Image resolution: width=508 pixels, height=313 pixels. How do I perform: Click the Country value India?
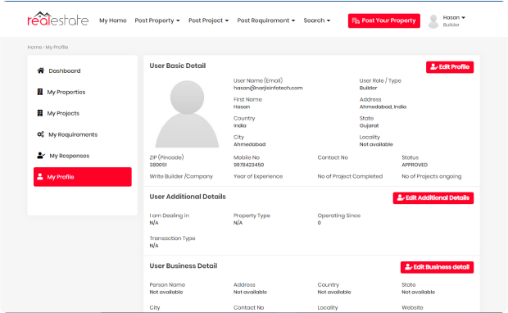(240, 125)
